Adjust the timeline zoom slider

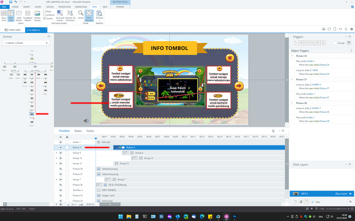pos(74,204)
